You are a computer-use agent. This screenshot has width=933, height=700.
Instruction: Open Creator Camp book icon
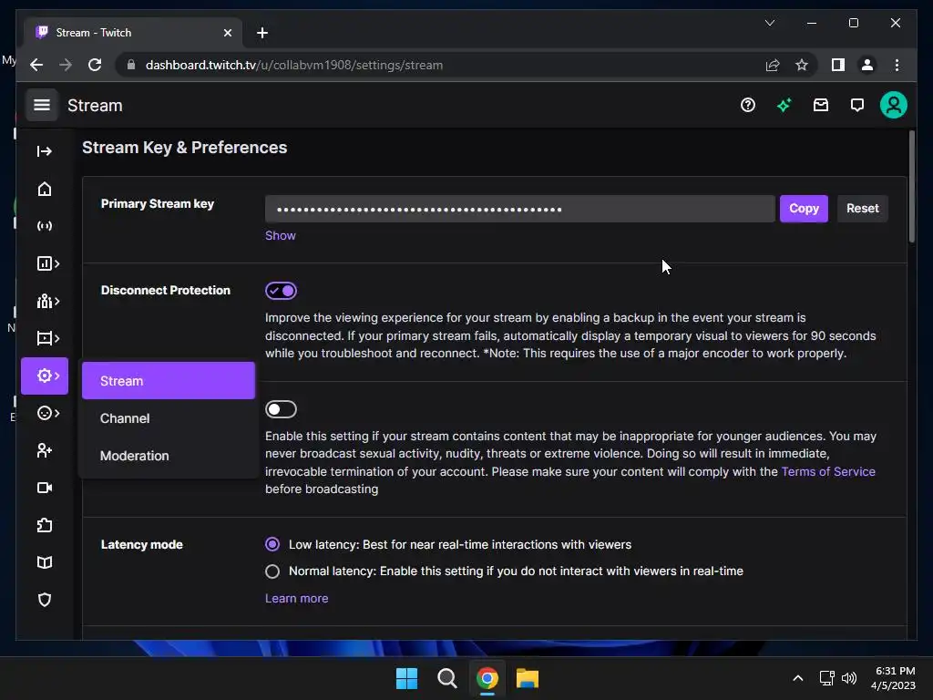pyautogui.click(x=45, y=562)
